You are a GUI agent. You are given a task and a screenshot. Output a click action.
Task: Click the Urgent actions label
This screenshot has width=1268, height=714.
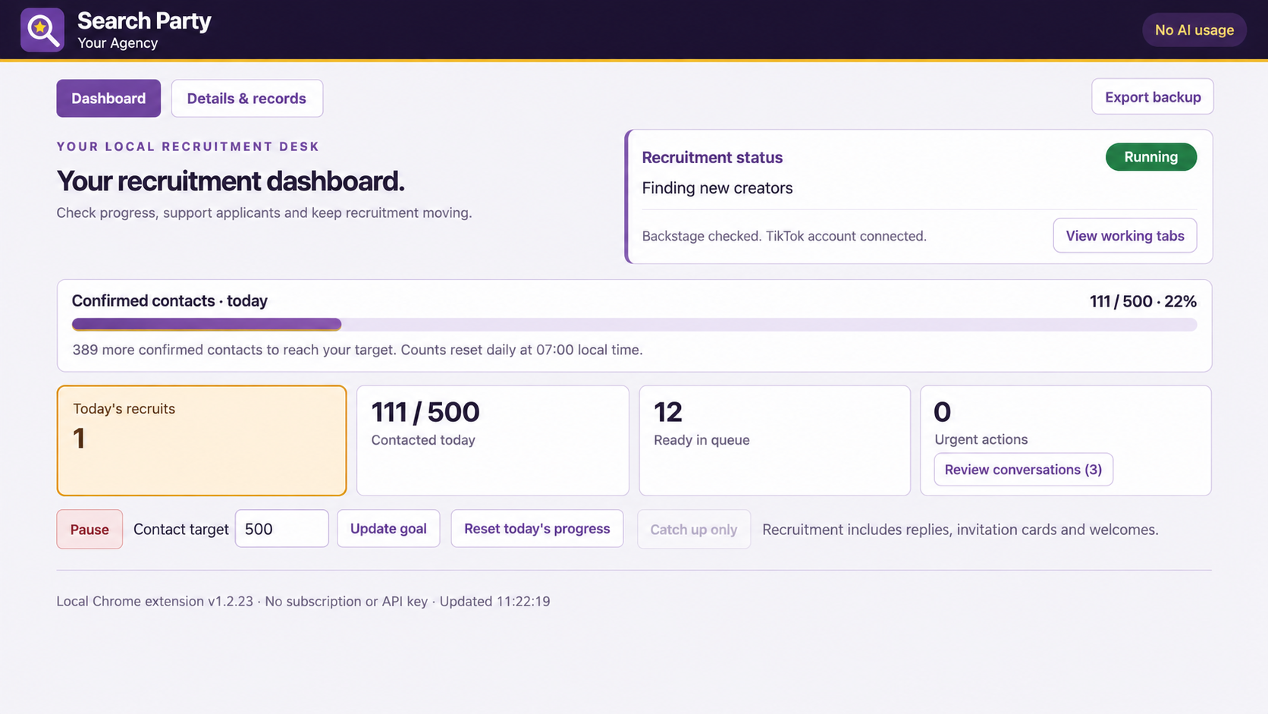coord(981,439)
